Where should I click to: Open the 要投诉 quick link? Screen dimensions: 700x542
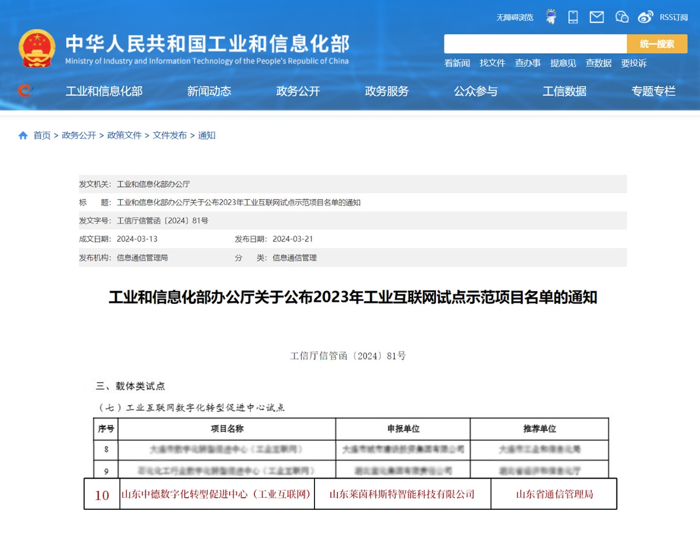[x=634, y=63]
